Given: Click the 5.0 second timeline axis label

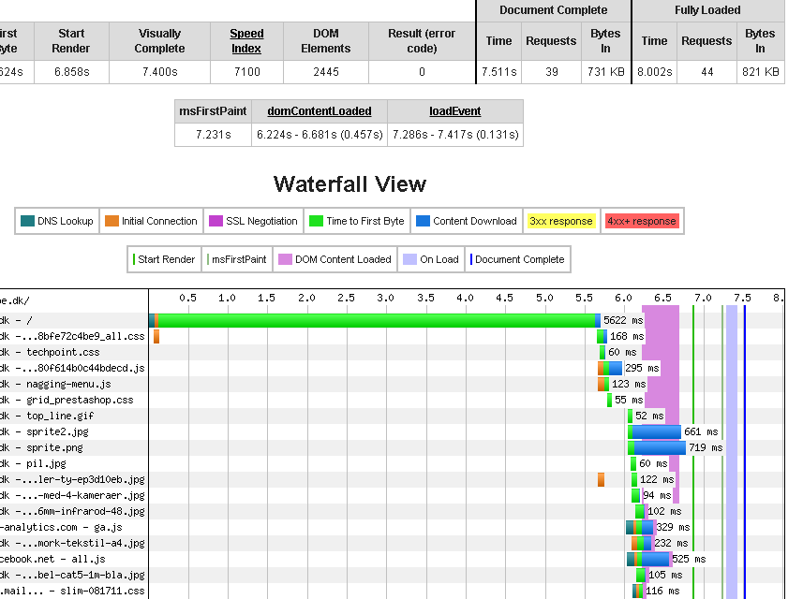Looking at the screenshot, I should [x=544, y=298].
